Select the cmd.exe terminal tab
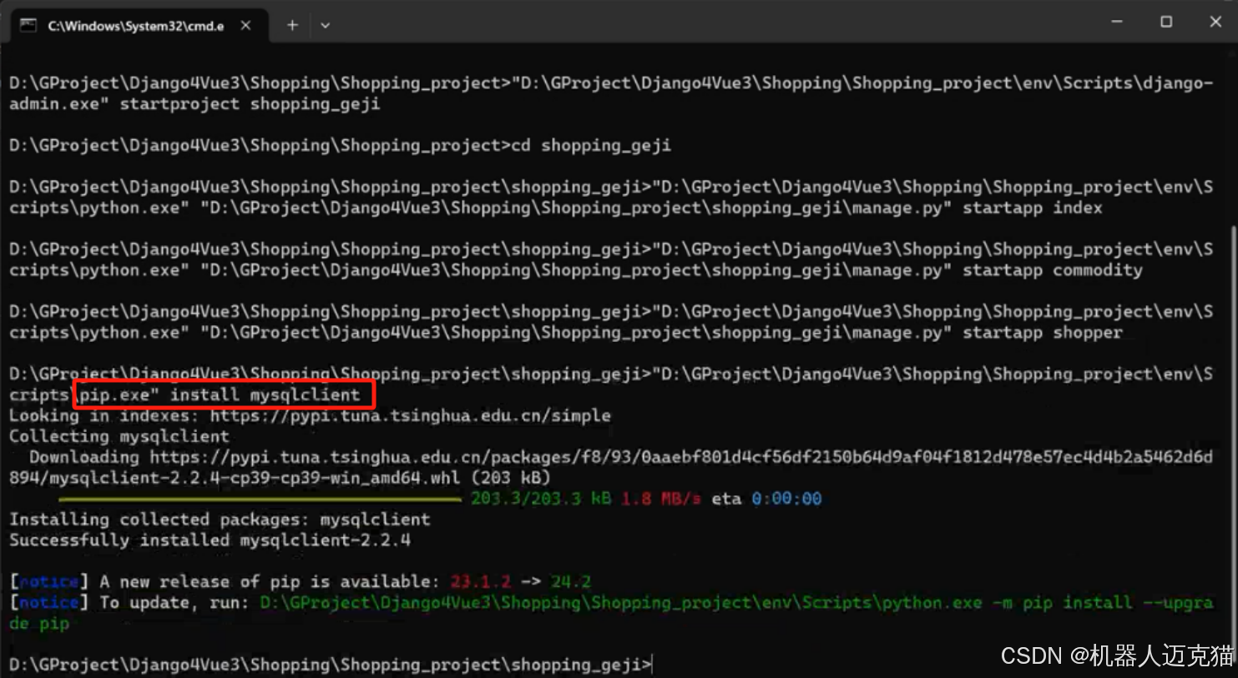This screenshot has width=1238, height=678. (139, 25)
